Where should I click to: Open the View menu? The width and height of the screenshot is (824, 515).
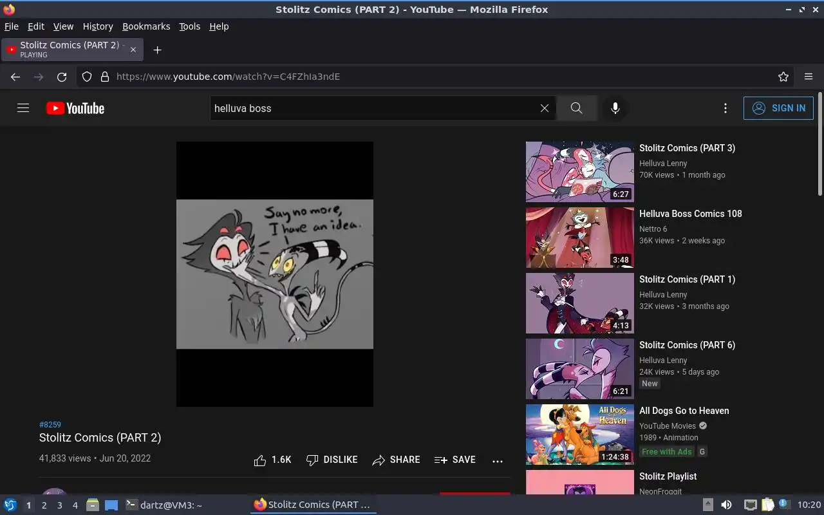pos(63,26)
